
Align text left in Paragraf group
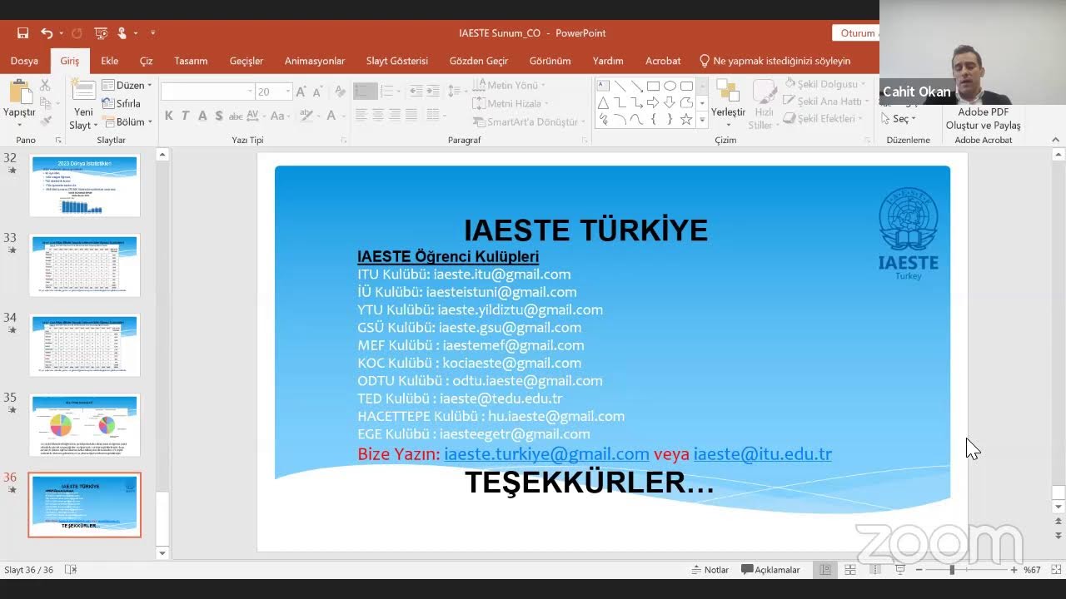click(361, 116)
